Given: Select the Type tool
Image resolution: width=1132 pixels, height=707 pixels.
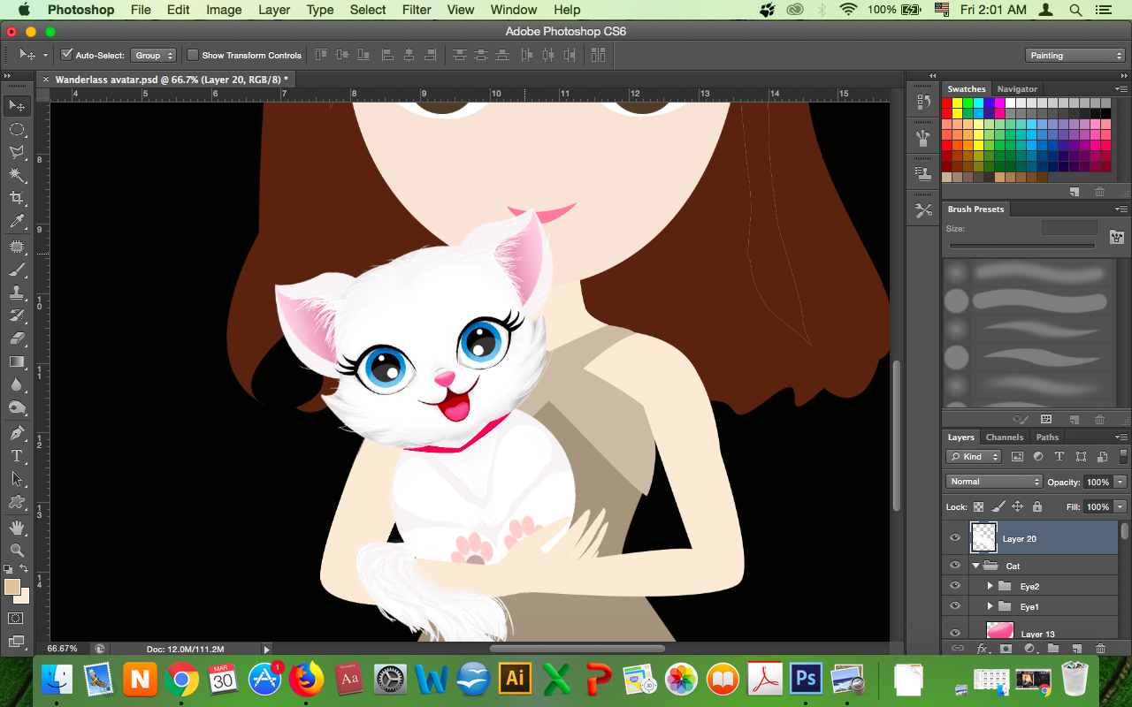Looking at the screenshot, I should 17,456.
